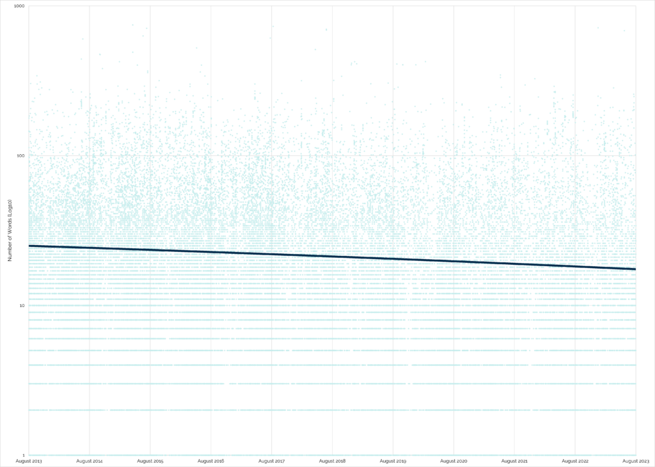Select the August 2018 axis label
Viewport: 655px width, 467px height.
pos(333,460)
